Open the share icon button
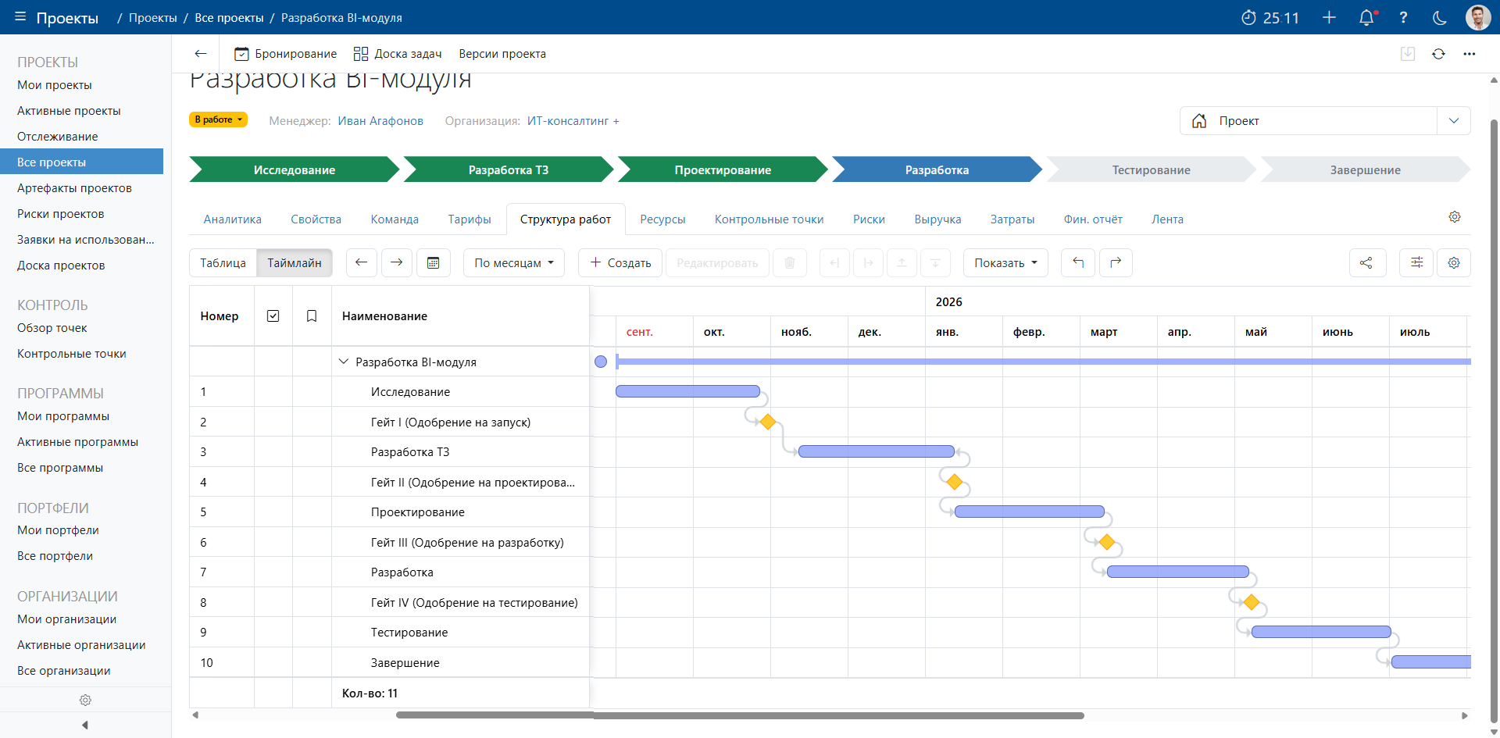 pyautogui.click(x=1366, y=263)
